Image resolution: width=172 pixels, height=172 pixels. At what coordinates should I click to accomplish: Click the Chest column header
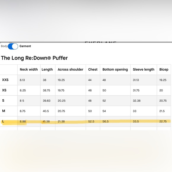[93, 69]
